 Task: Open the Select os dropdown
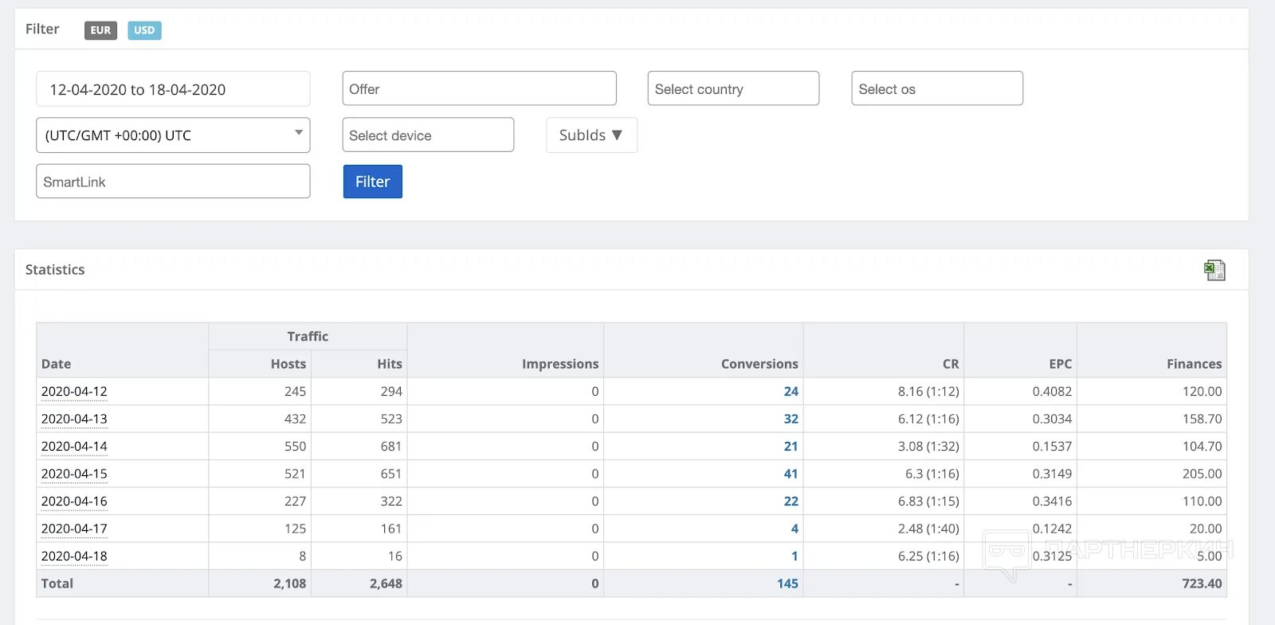pos(936,89)
